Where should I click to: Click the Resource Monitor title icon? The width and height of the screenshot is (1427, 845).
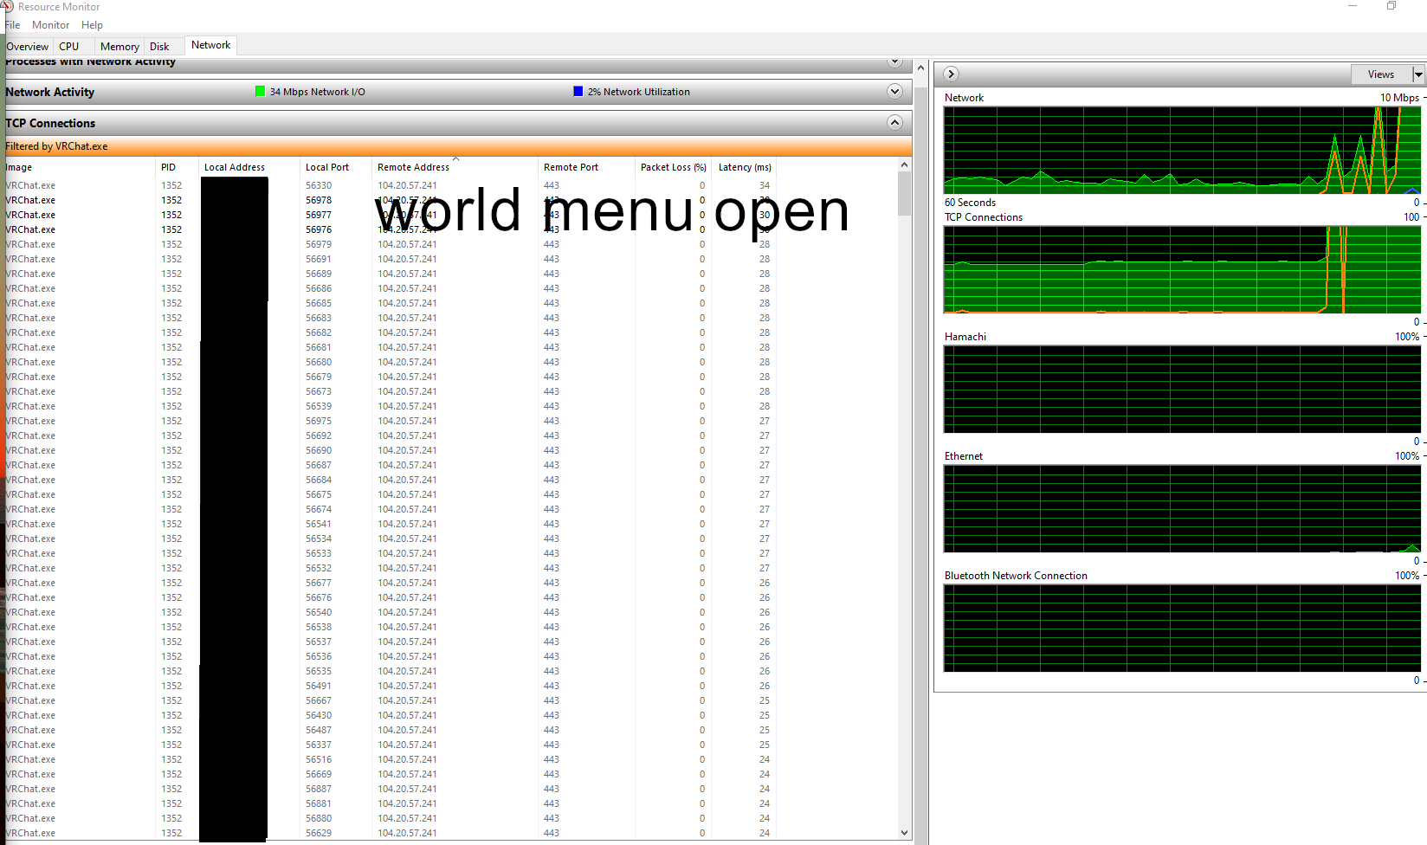tap(7, 6)
